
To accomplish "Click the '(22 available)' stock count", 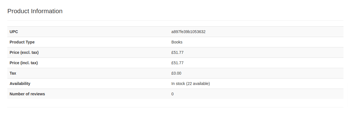I will pyautogui.click(x=198, y=84).
